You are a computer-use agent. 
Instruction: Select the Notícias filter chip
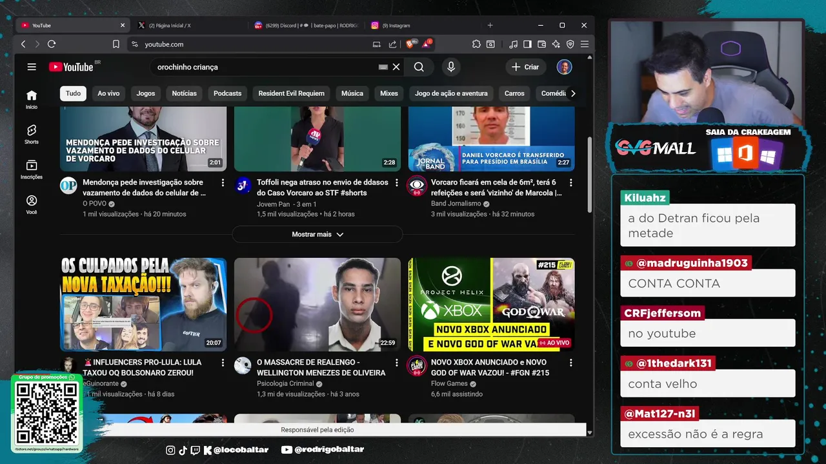click(x=184, y=93)
